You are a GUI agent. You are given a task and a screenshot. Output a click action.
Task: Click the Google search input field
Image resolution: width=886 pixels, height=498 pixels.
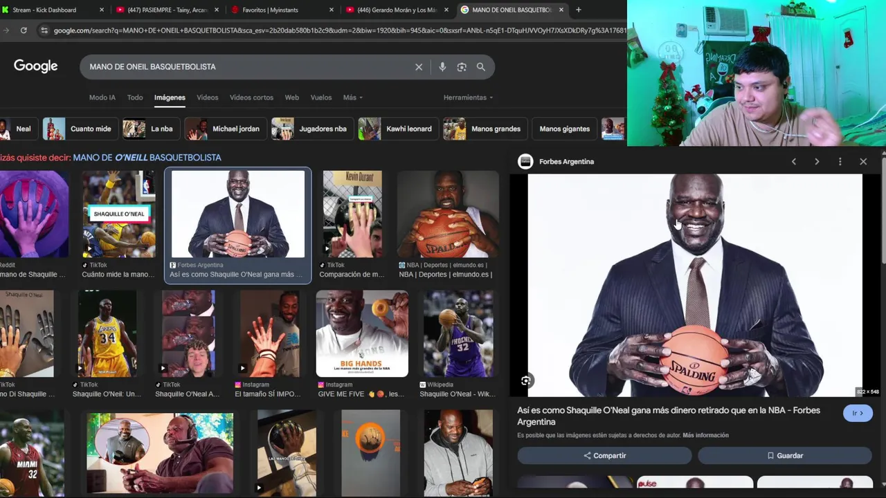coord(249,67)
